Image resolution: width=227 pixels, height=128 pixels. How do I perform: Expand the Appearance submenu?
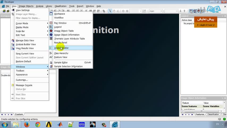(30, 75)
